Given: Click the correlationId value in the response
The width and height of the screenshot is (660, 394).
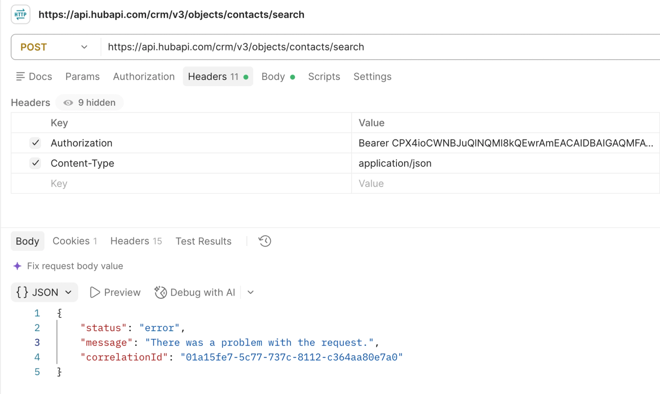Looking at the screenshot, I should (x=291, y=357).
